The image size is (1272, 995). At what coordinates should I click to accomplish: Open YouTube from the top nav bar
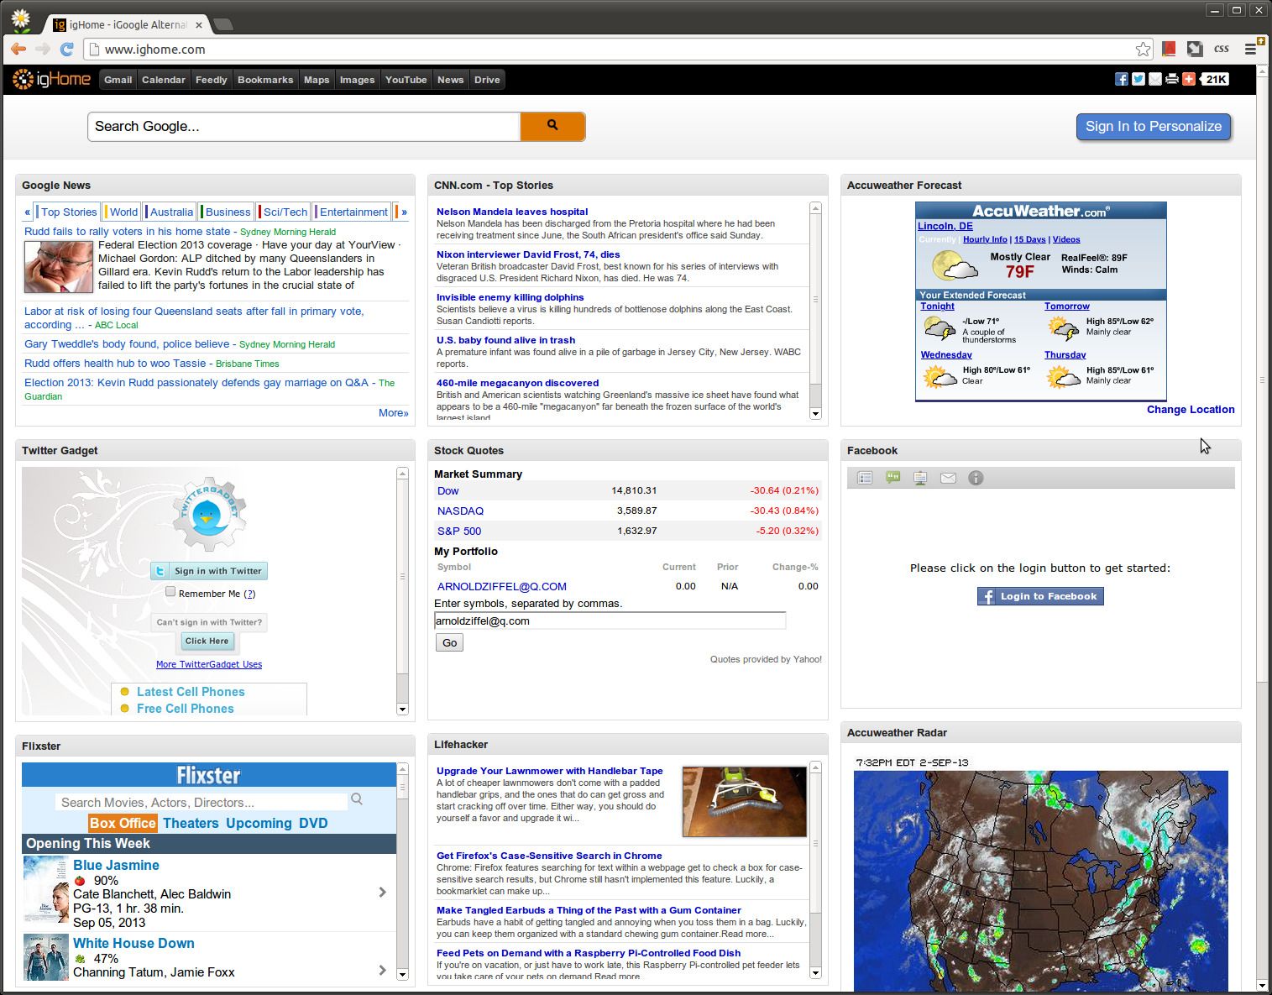pyautogui.click(x=406, y=80)
